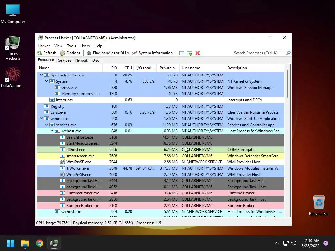Image resolution: width=335 pixels, height=251 pixels.
Task: Switch to the Network tab
Action: click(81, 60)
